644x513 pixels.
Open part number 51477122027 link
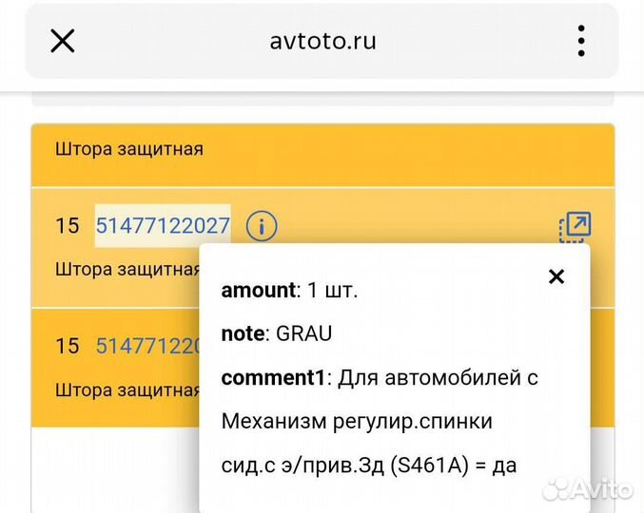(x=163, y=226)
